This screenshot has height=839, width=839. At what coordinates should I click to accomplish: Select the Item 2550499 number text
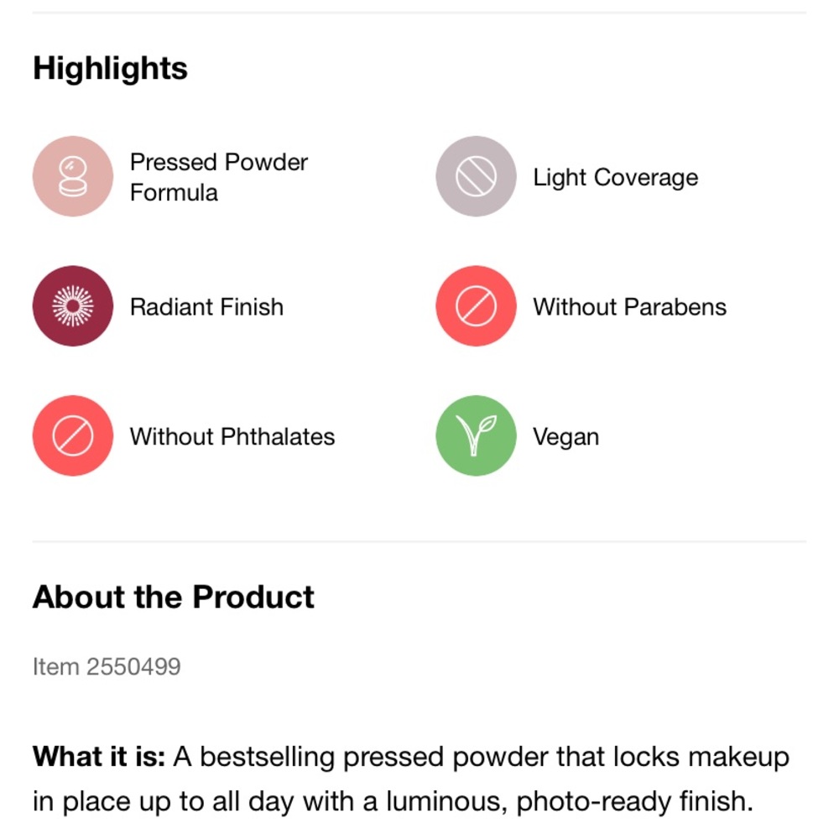pos(106,667)
